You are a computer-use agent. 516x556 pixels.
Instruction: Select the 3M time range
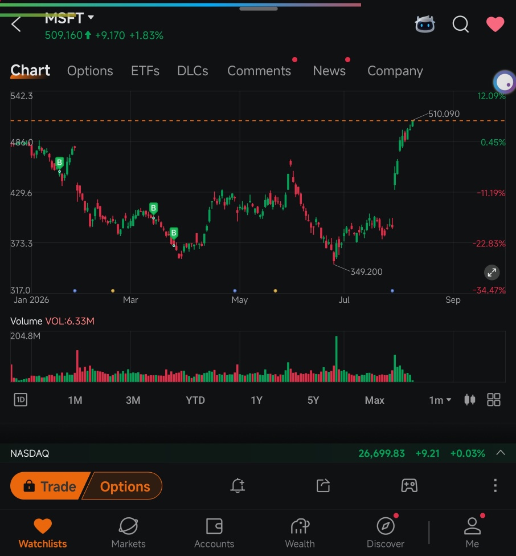coord(133,400)
